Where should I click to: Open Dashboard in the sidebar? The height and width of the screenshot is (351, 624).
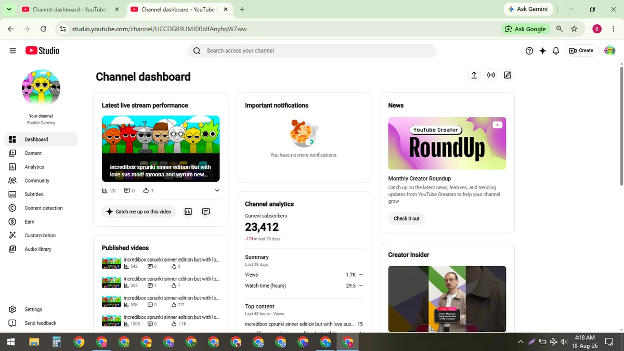tap(41, 139)
